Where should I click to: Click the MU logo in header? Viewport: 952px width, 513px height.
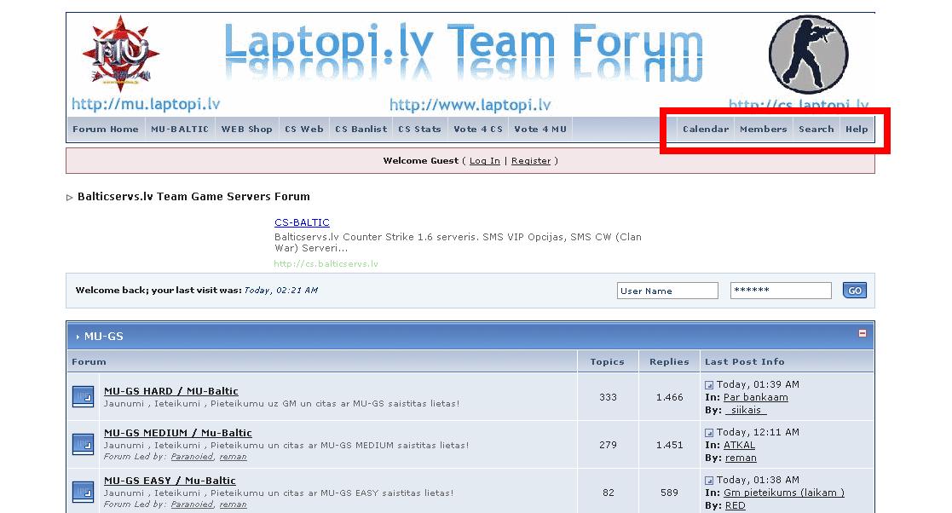coord(121,55)
